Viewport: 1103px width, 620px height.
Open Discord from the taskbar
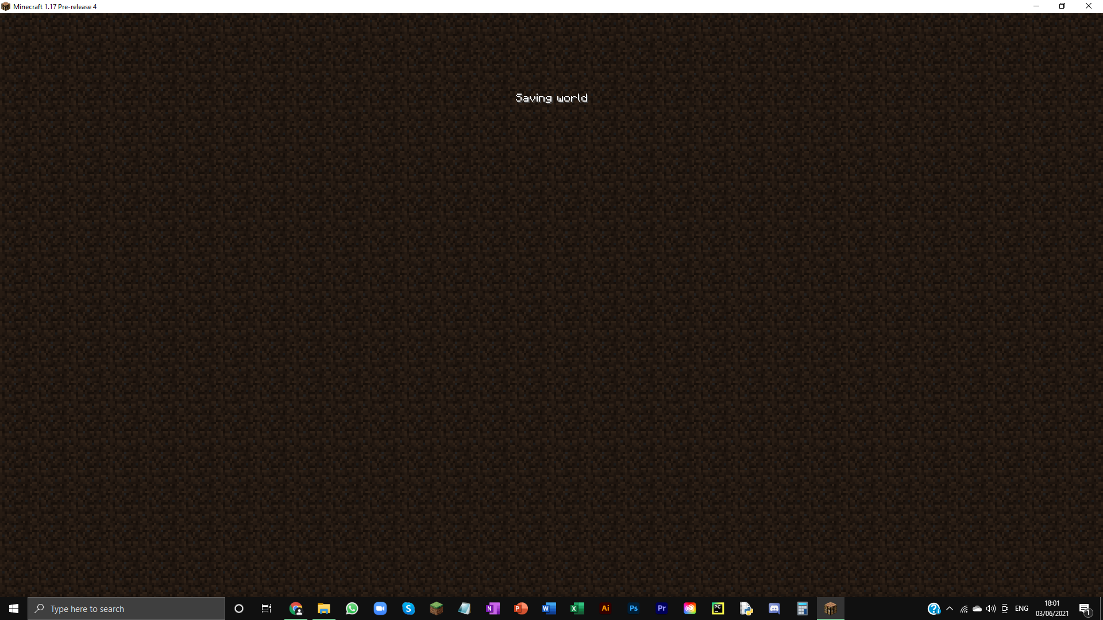tap(774, 609)
